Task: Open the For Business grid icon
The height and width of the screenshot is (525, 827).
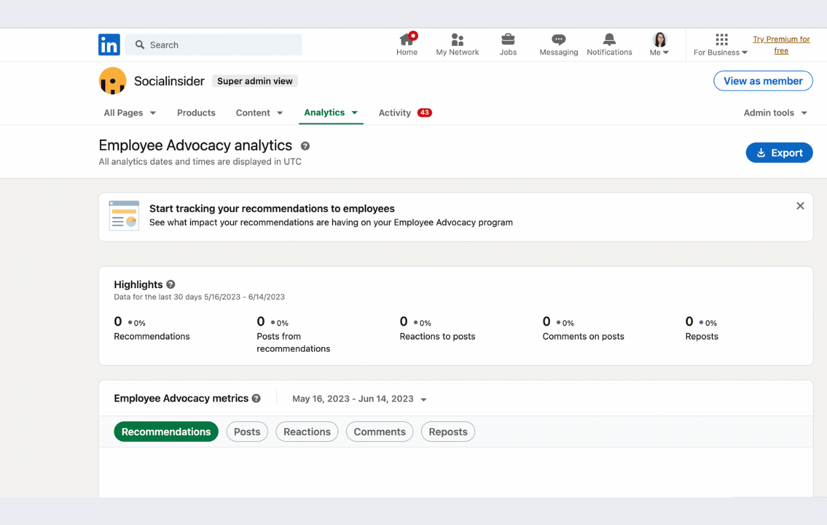Action: 721,39
